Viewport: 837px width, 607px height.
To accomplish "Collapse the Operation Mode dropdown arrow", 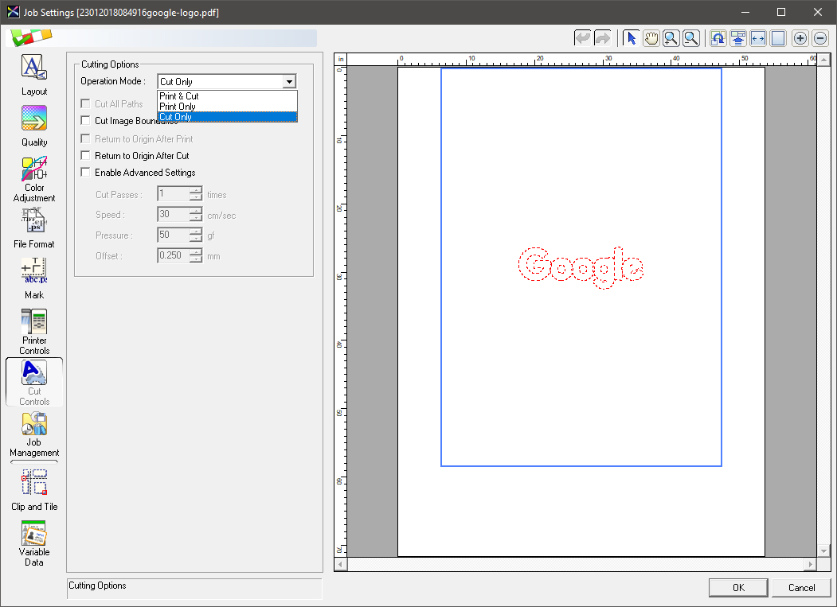I will [289, 82].
